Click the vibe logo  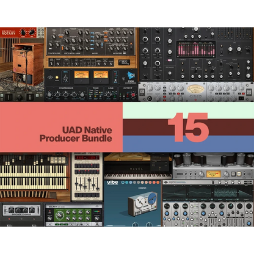tap(112, 183)
